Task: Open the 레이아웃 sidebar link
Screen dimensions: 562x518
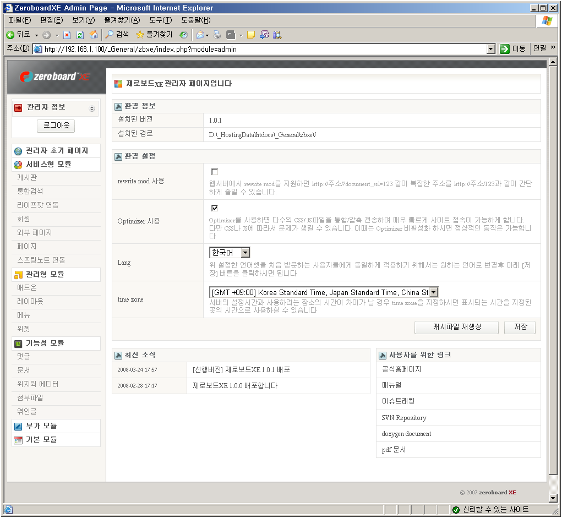Action: 30,302
